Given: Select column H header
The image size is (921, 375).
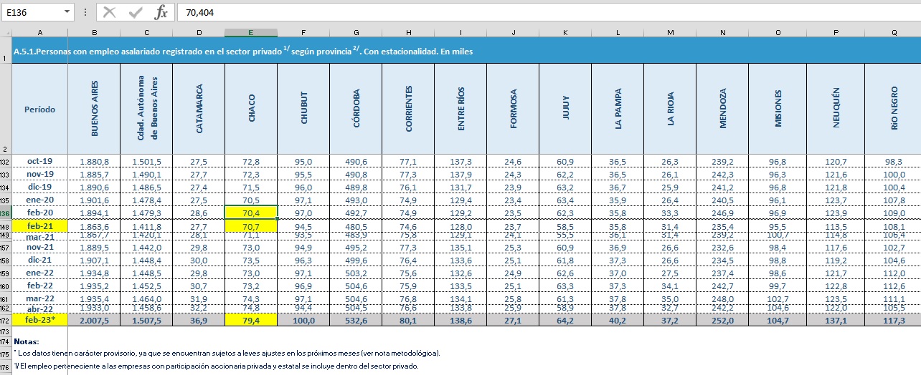Looking at the screenshot, I should click(x=408, y=32).
